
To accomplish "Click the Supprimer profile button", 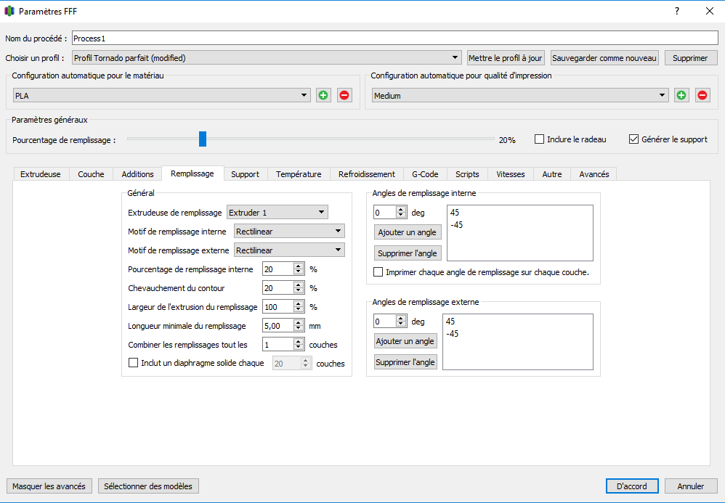I will click(691, 58).
